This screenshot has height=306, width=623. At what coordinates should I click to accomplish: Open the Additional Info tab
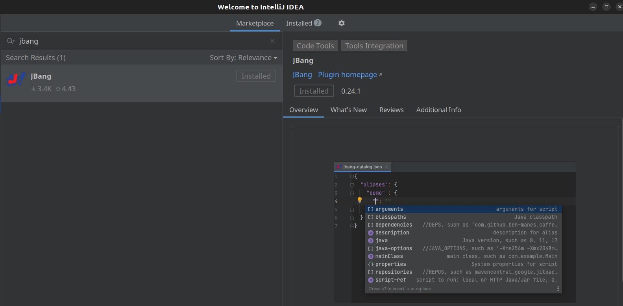click(x=439, y=110)
